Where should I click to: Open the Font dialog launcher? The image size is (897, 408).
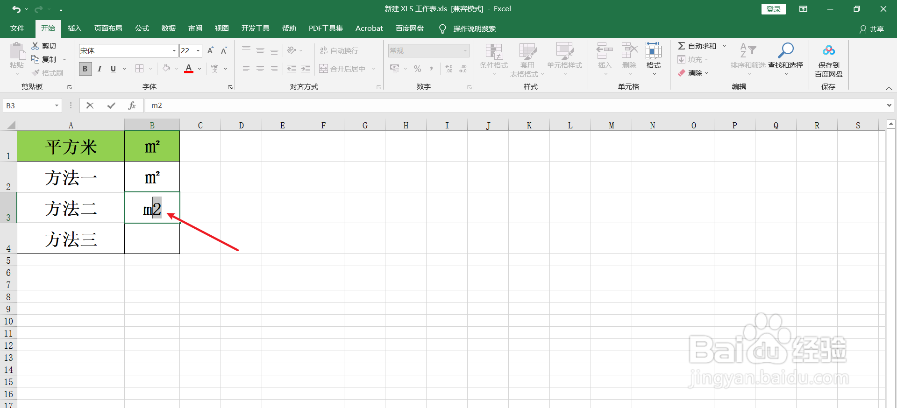pos(230,87)
